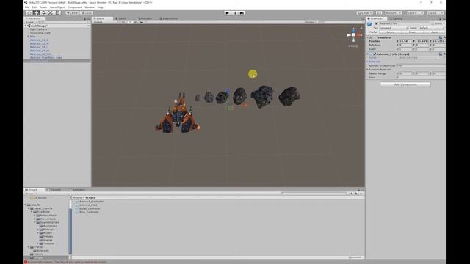Toggle the Static checkbox in the Inspector
470x264 pixels.
tap(433, 23)
